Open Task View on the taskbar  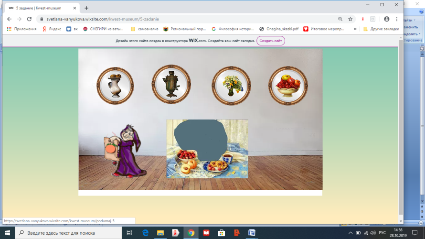pyautogui.click(x=129, y=233)
